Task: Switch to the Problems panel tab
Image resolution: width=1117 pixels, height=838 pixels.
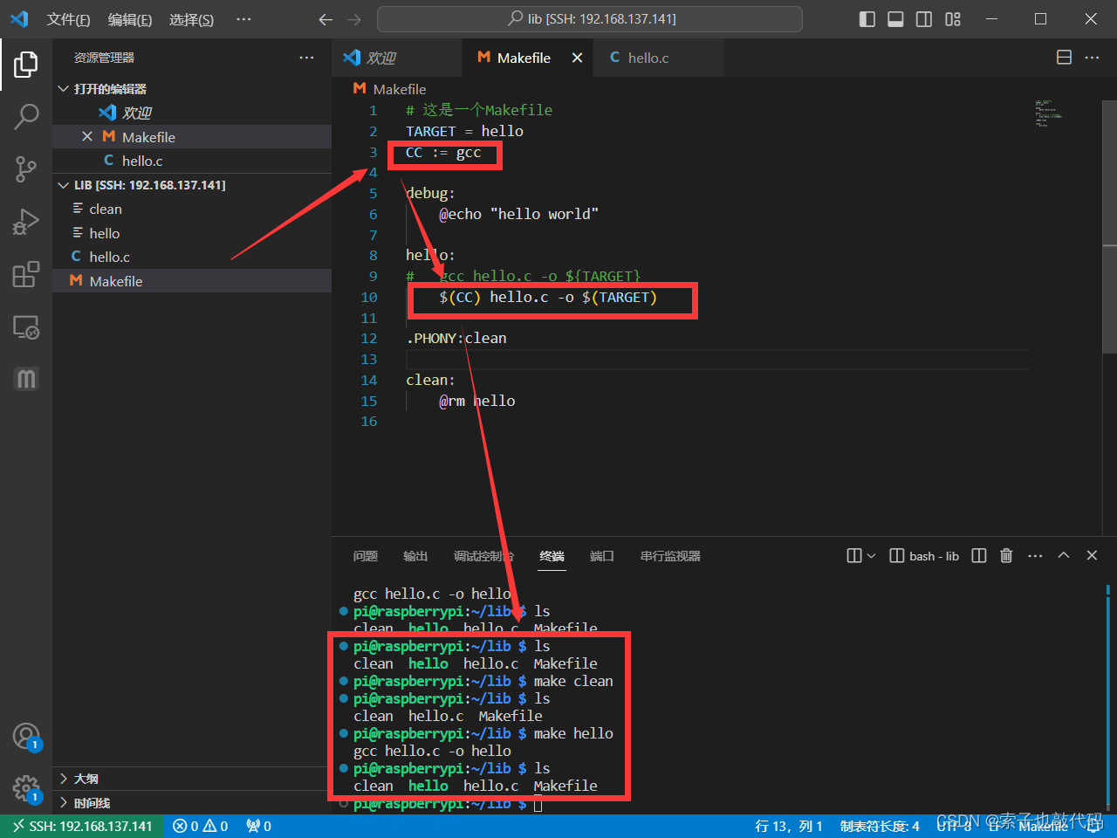Action: 366,556
